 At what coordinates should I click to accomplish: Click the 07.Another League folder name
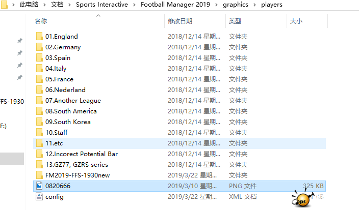[x=73, y=101]
